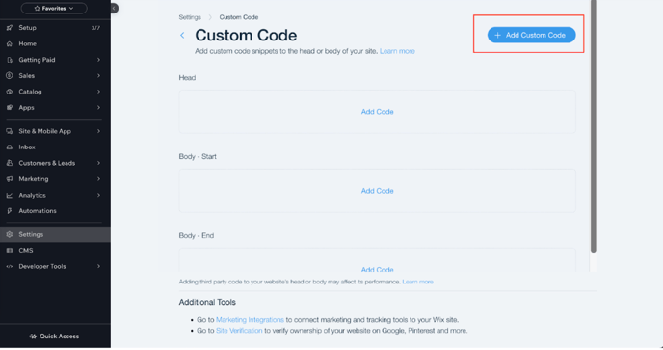Screen dimensions: 663x350
Task: Click the Add Custom Code button
Action: pos(531,35)
